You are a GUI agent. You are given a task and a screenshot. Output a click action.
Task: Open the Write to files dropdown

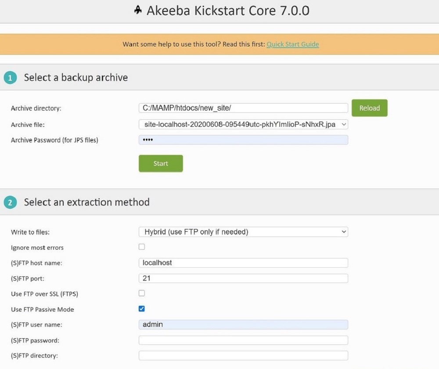click(x=243, y=232)
